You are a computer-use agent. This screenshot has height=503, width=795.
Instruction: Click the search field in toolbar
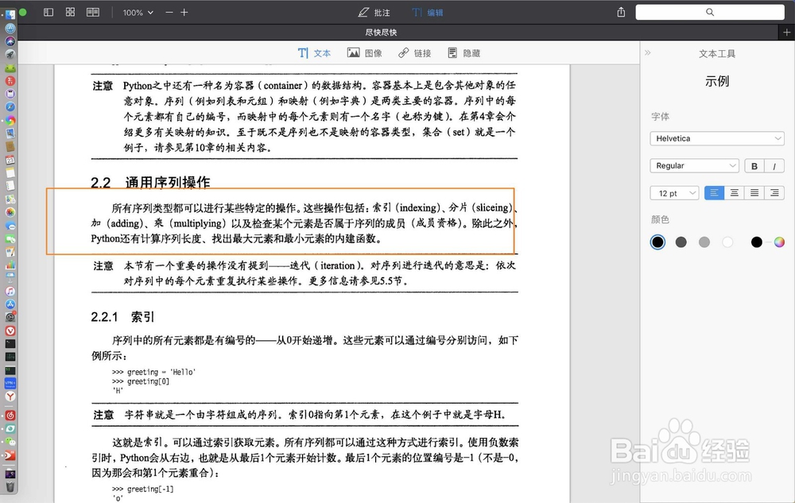coord(710,12)
